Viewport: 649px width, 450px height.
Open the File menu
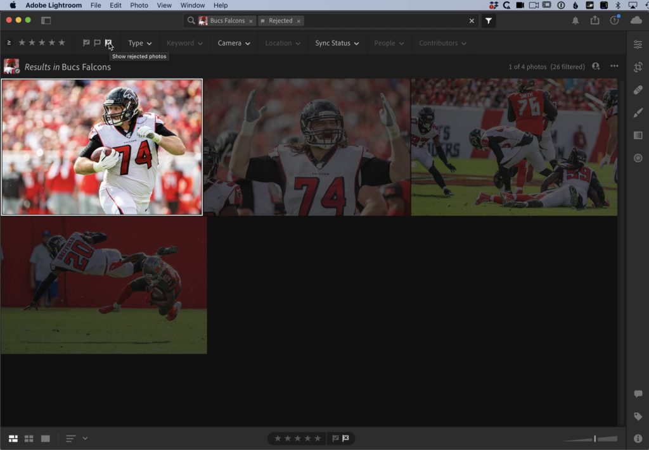coord(96,5)
